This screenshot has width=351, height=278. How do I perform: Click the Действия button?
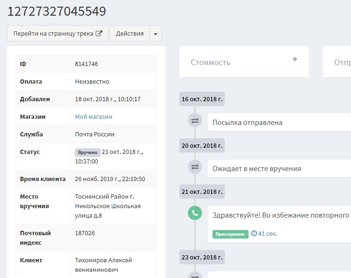(x=129, y=34)
